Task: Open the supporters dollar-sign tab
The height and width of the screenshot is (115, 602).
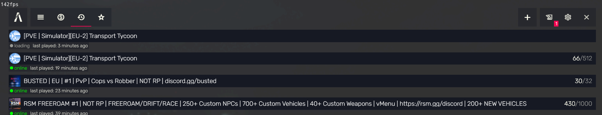Action: point(61,17)
